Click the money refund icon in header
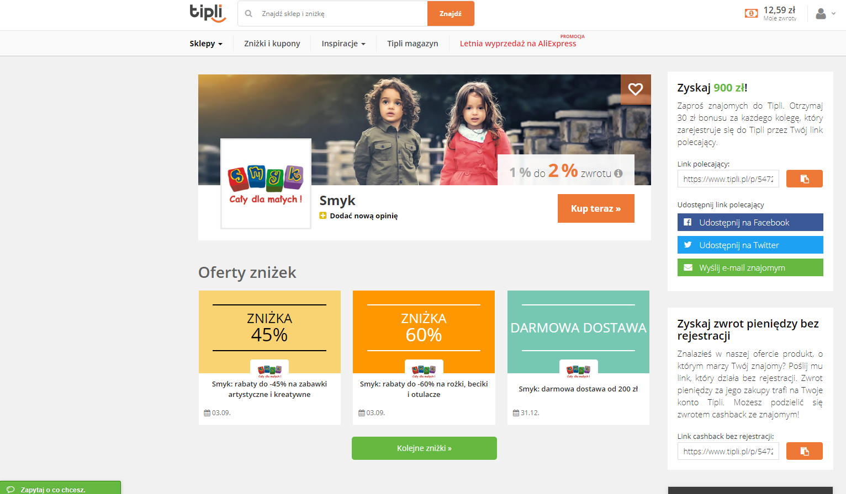 (x=751, y=13)
